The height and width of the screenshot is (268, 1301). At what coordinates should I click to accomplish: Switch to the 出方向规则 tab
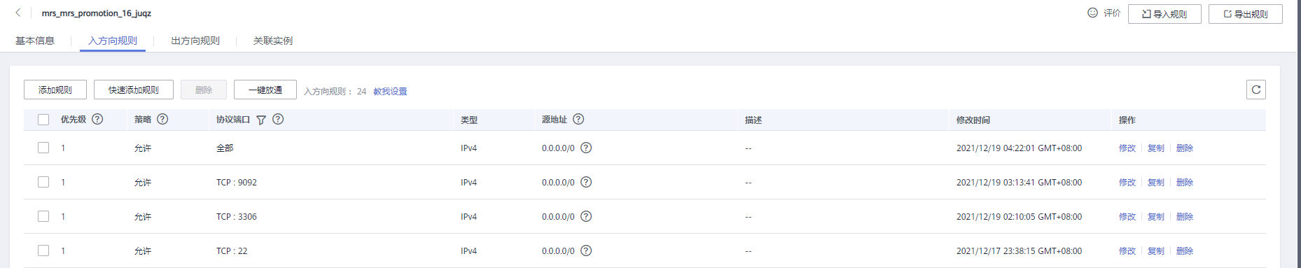pos(195,41)
